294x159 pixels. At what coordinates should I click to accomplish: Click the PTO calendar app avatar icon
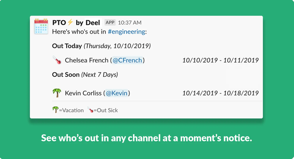[x=41, y=26]
